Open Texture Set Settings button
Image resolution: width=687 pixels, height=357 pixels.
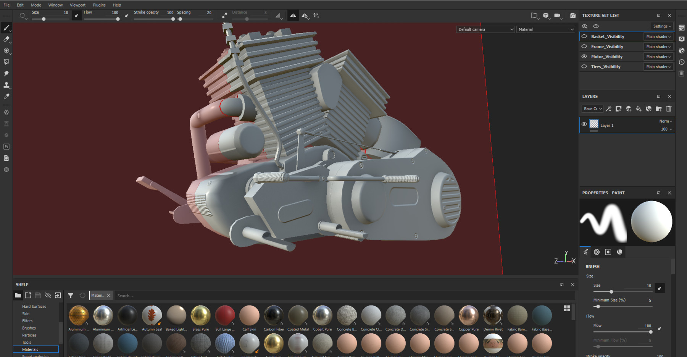(661, 26)
